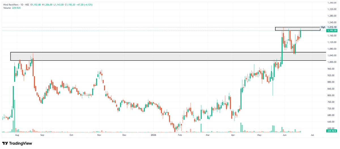Click the Feb time axis label

(x=179, y=136)
